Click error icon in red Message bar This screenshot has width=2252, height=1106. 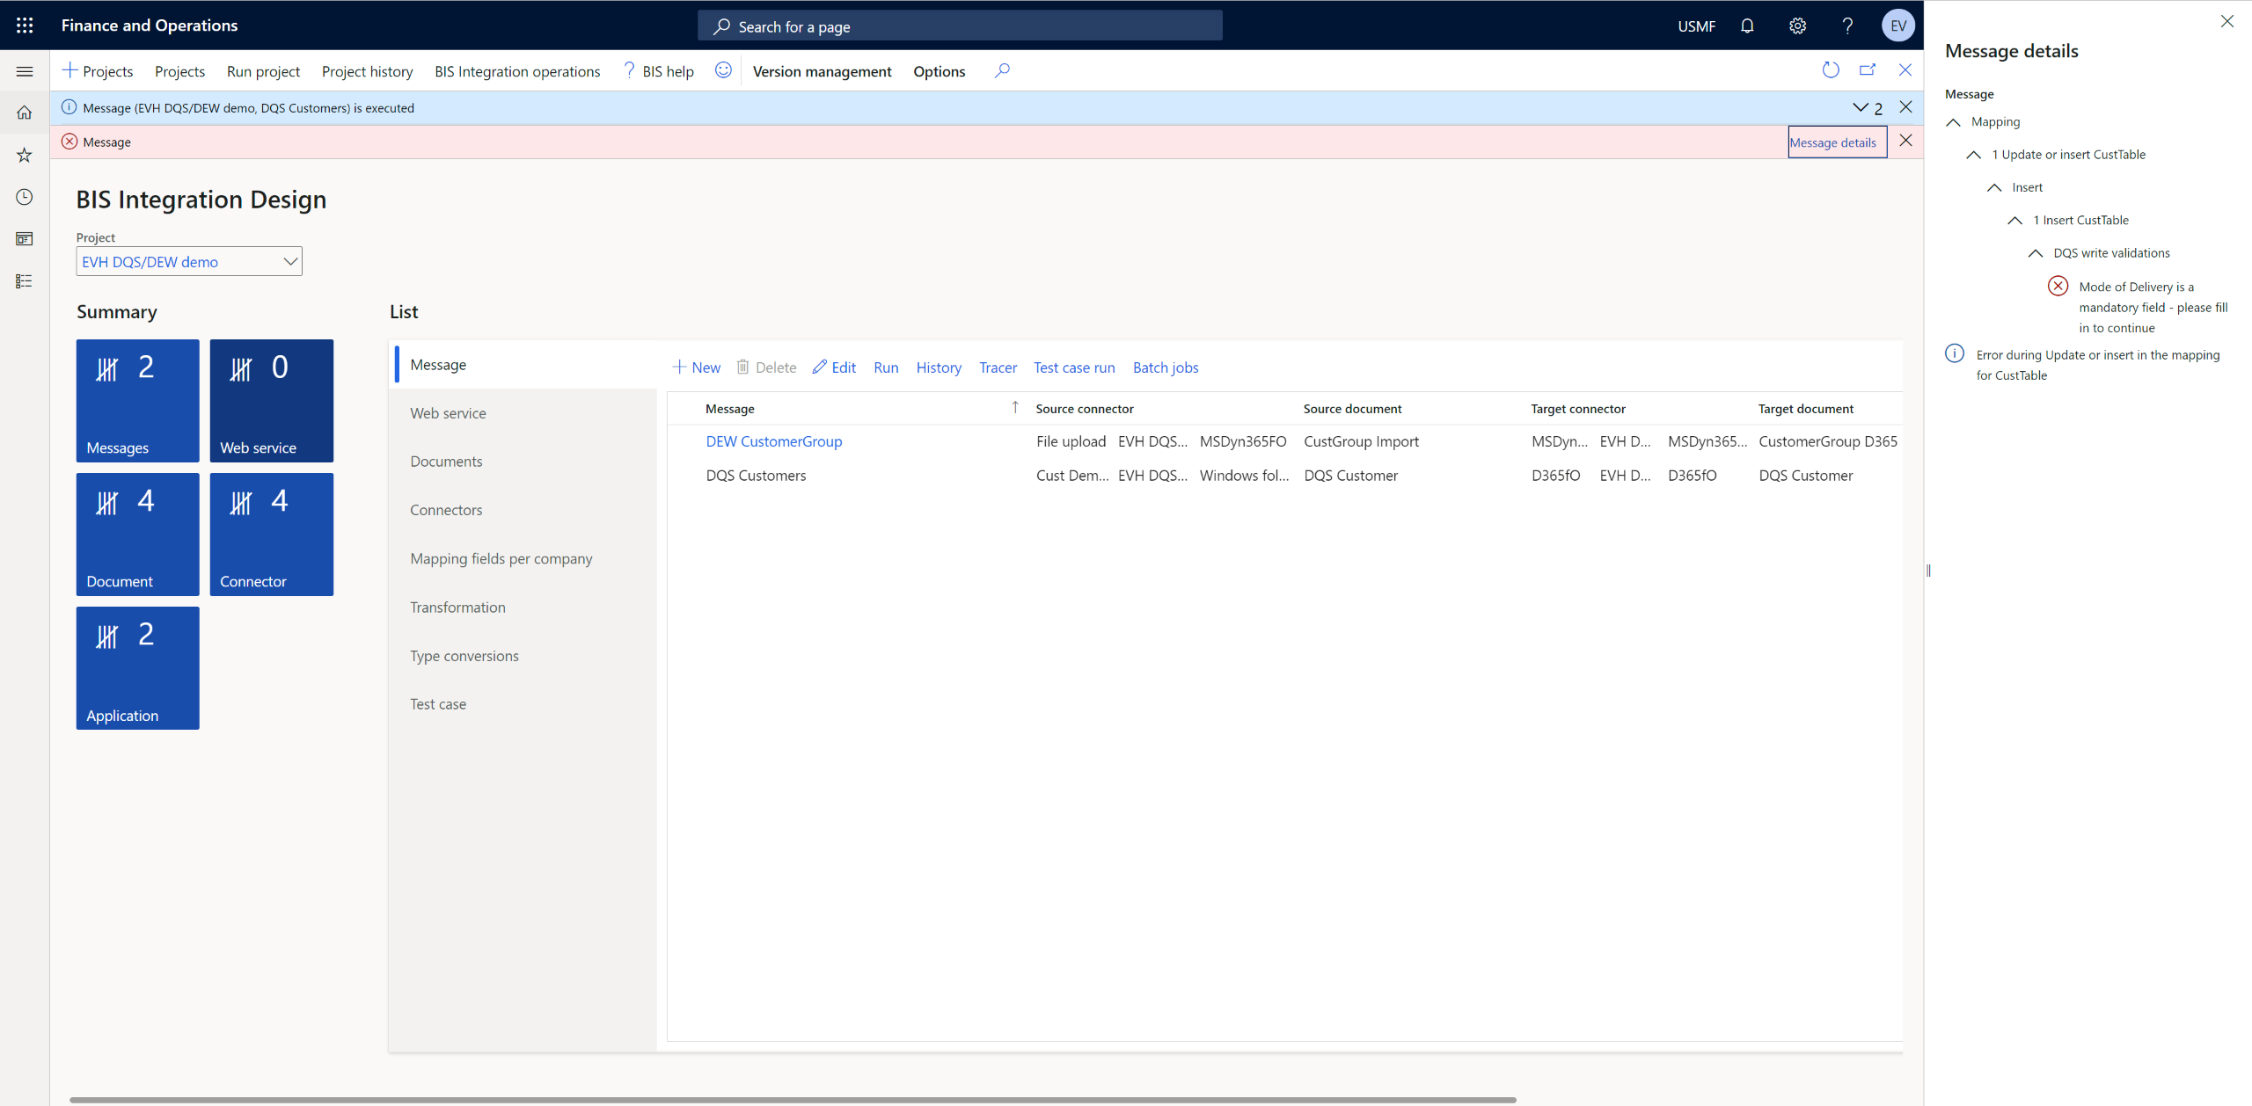click(x=69, y=141)
